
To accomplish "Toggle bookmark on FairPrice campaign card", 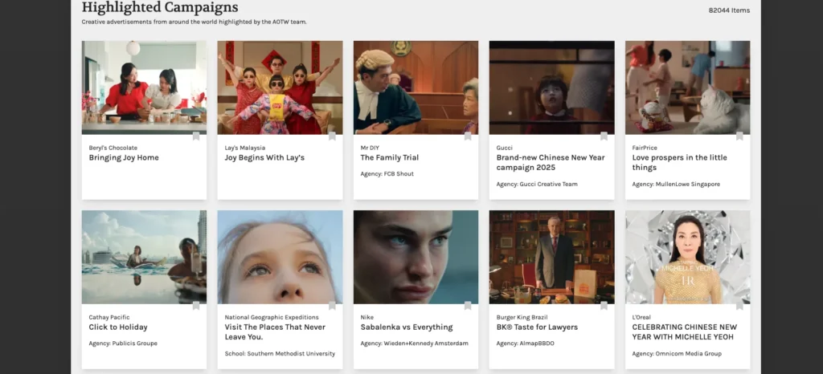I will [x=739, y=136].
